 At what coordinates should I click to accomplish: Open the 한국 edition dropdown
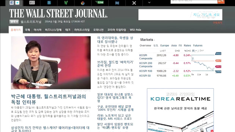[x=14, y=22]
